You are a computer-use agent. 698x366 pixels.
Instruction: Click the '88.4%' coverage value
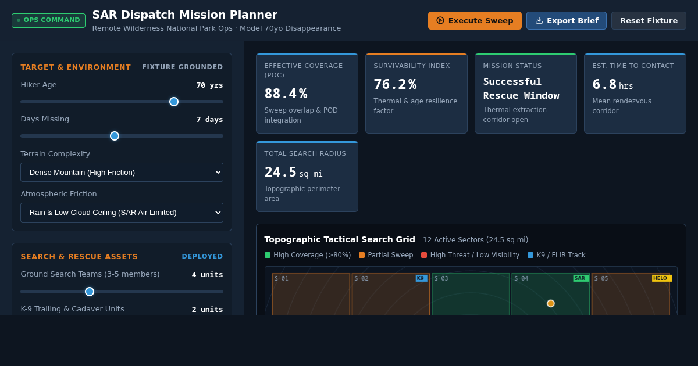click(x=286, y=94)
